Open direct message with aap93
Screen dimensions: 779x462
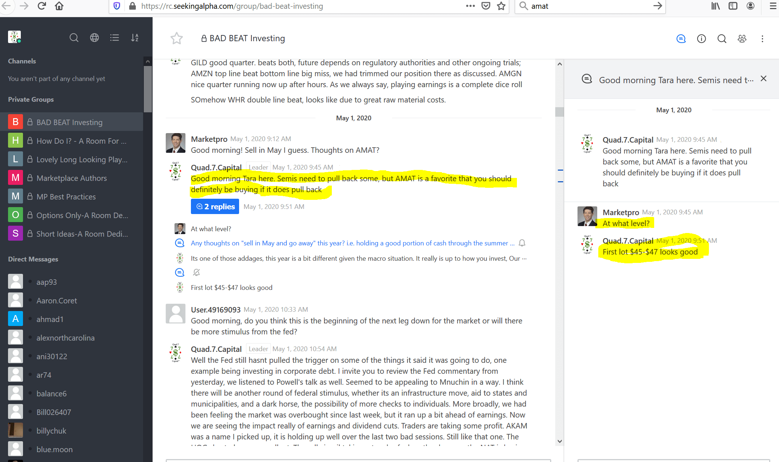[72, 282]
